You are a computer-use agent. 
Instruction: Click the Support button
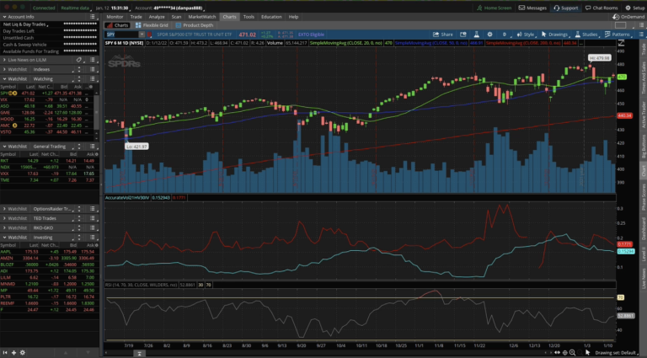pyautogui.click(x=565, y=8)
